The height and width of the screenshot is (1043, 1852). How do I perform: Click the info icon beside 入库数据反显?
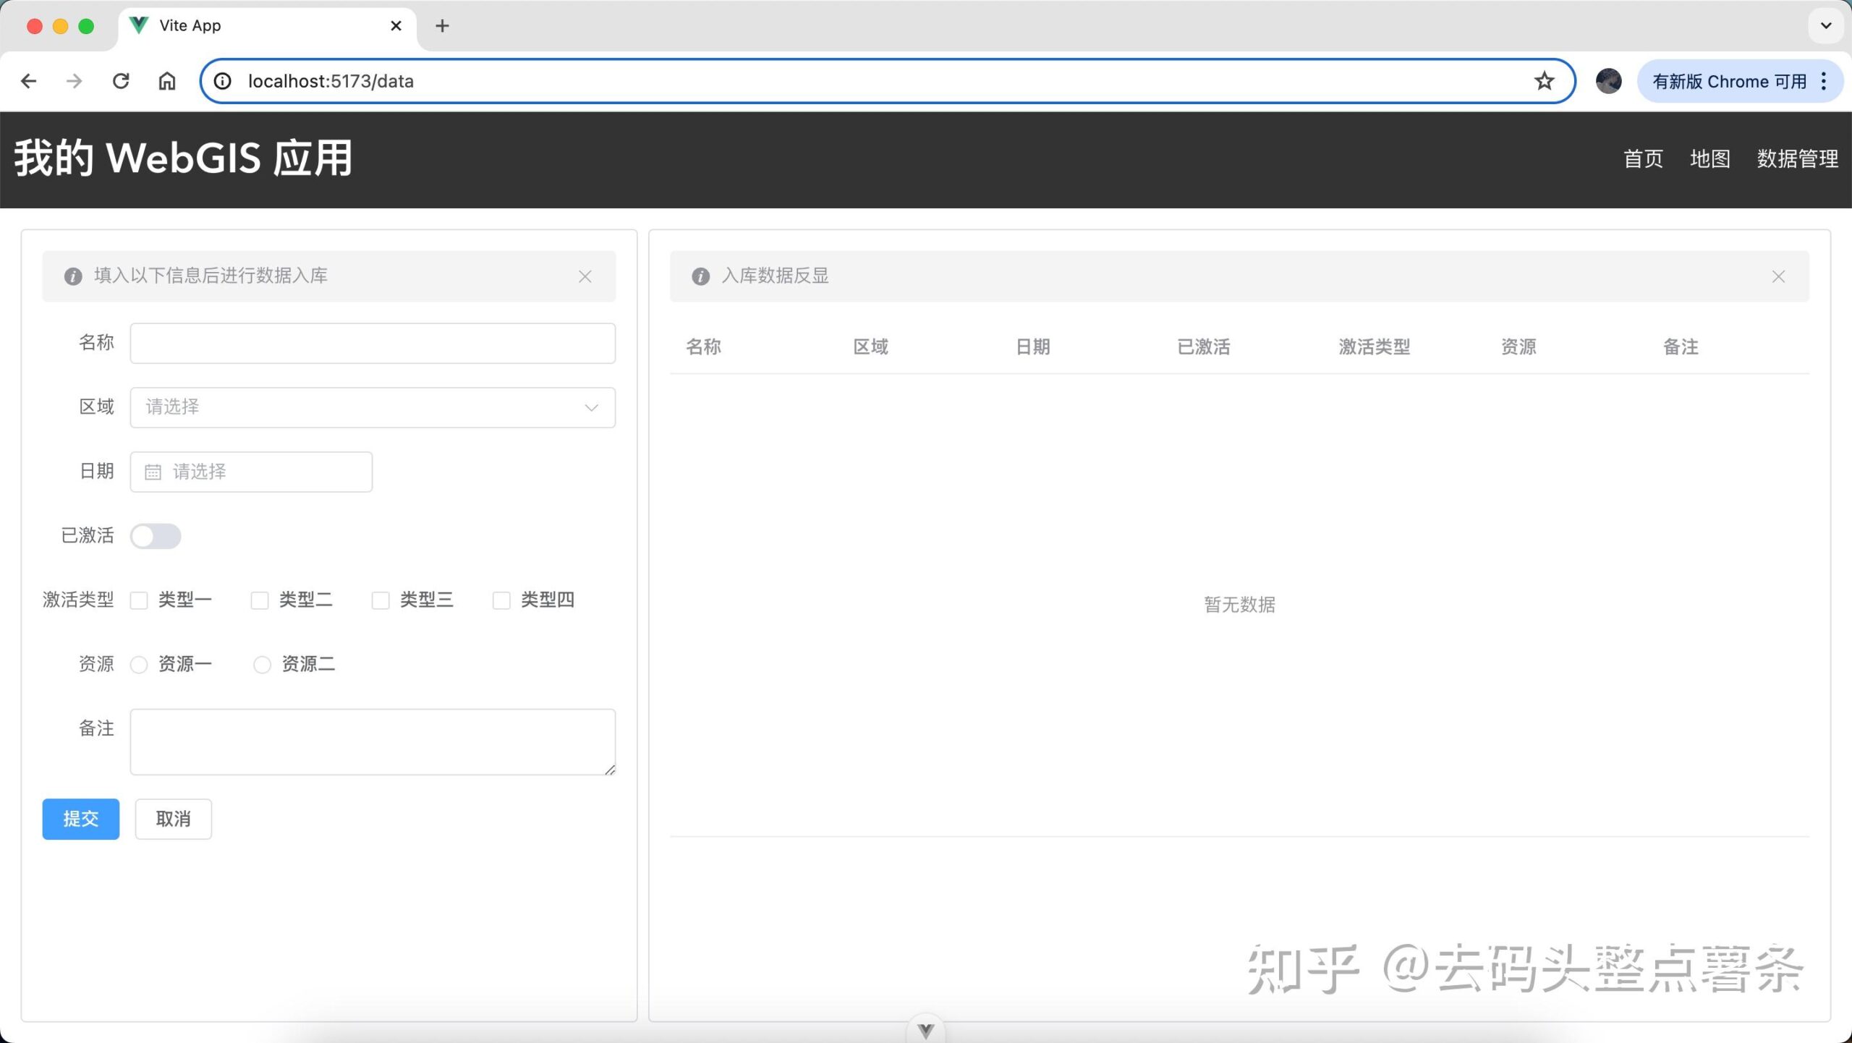click(700, 276)
